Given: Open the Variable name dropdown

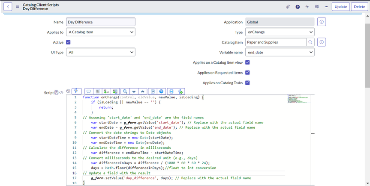Looking at the screenshot, I should click(x=280, y=52).
